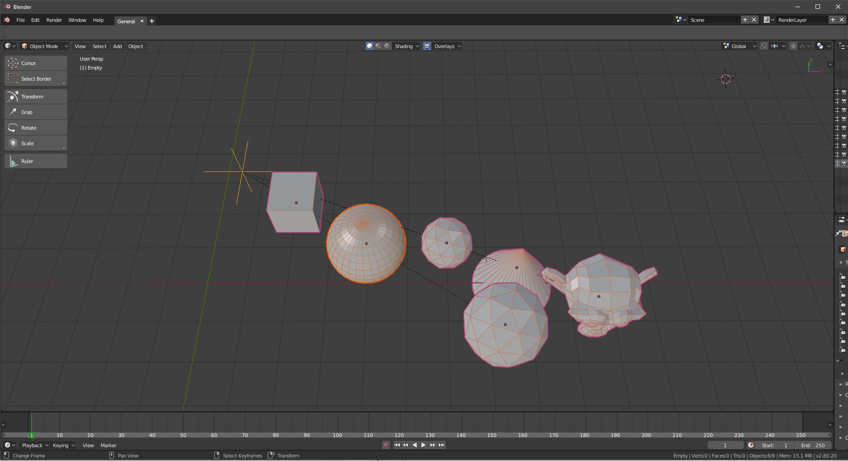
Task: Add a new workspace tab
Action: [x=152, y=21]
